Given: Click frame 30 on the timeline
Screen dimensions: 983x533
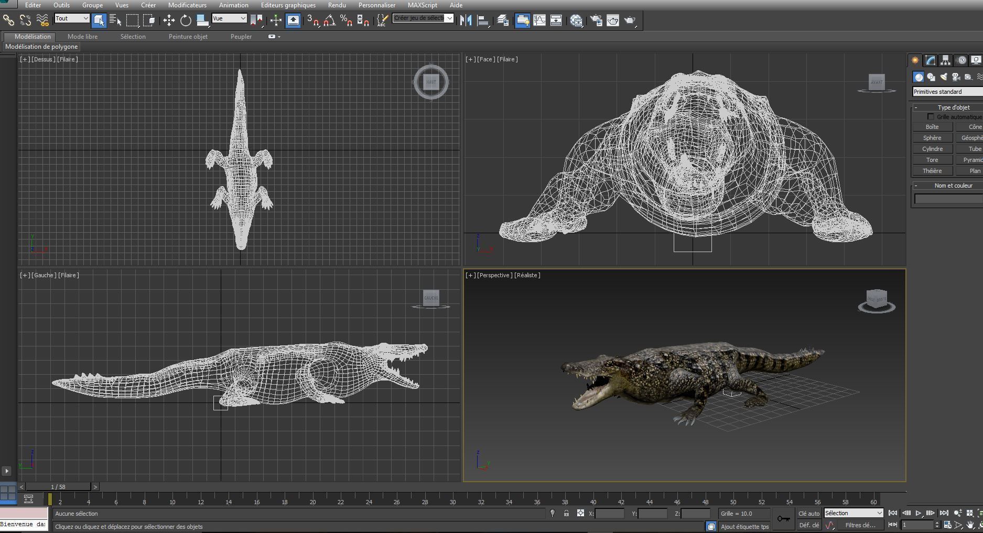Looking at the screenshot, I should [x=452, y=502].
